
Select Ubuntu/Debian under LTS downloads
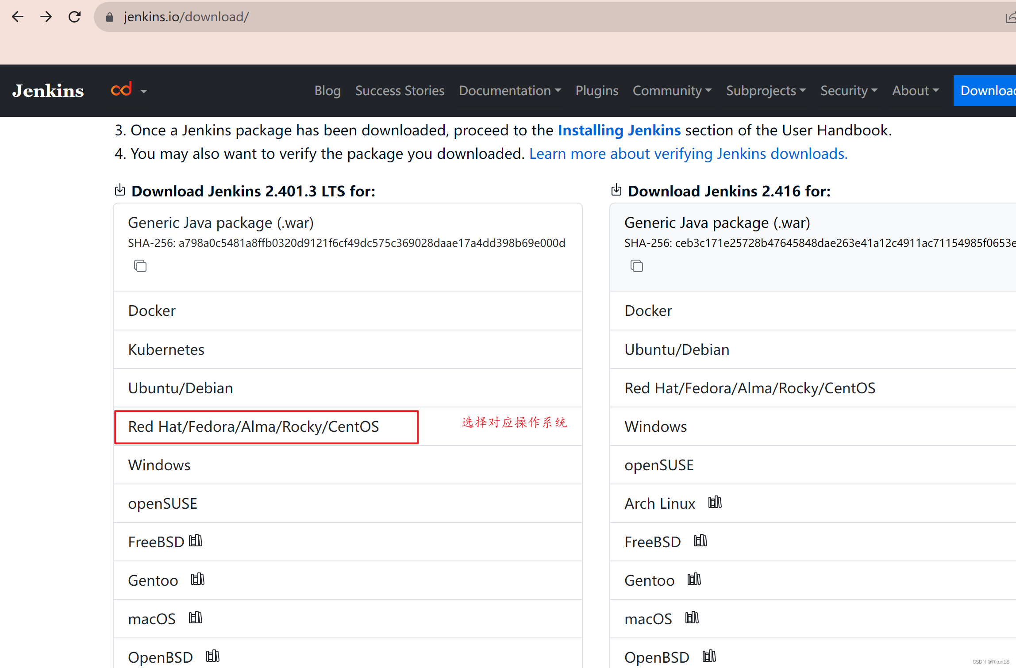pyautogui.click(x=348, y=388)
